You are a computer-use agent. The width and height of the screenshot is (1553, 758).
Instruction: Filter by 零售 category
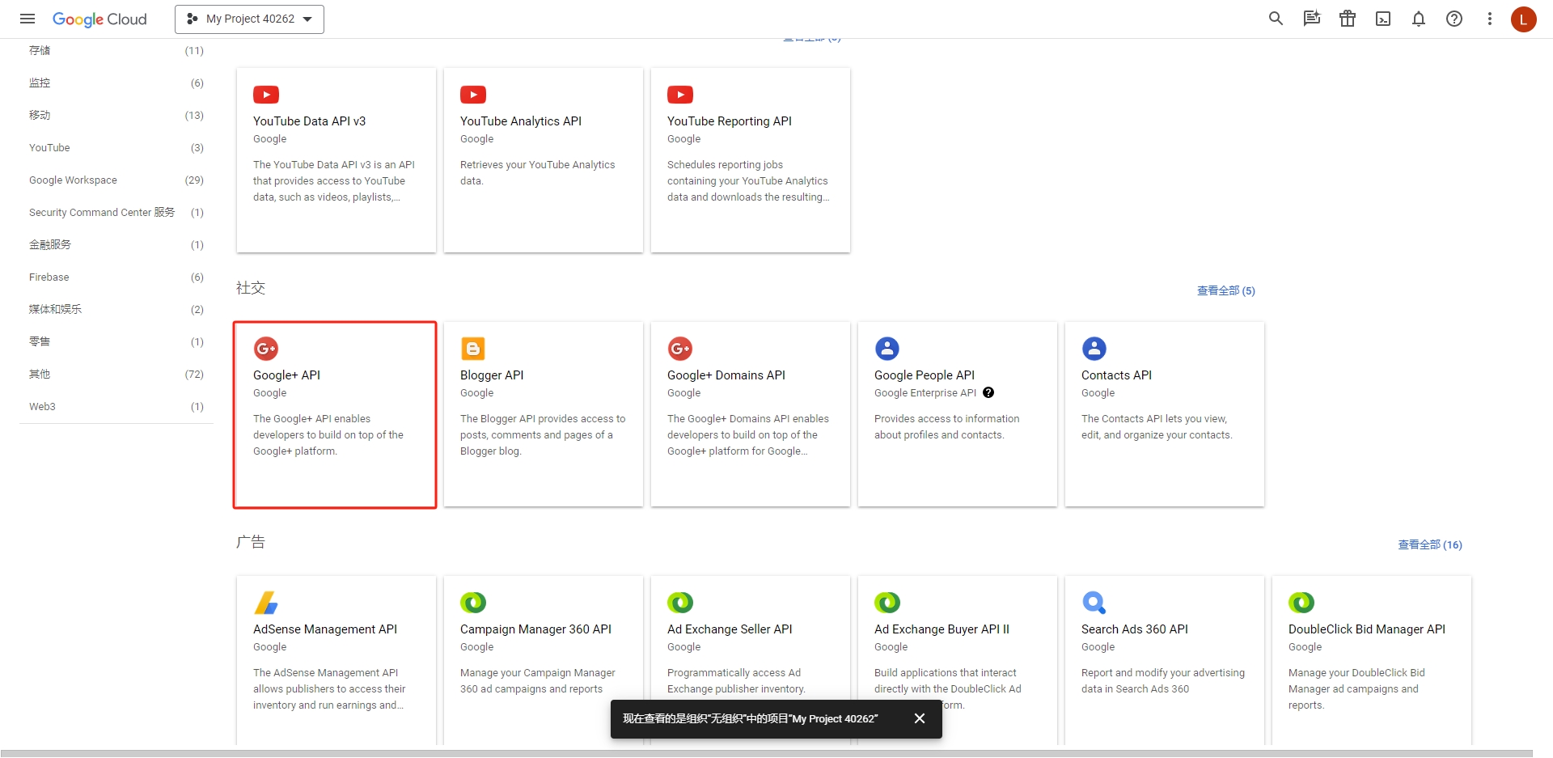click(x=116, y=341)
